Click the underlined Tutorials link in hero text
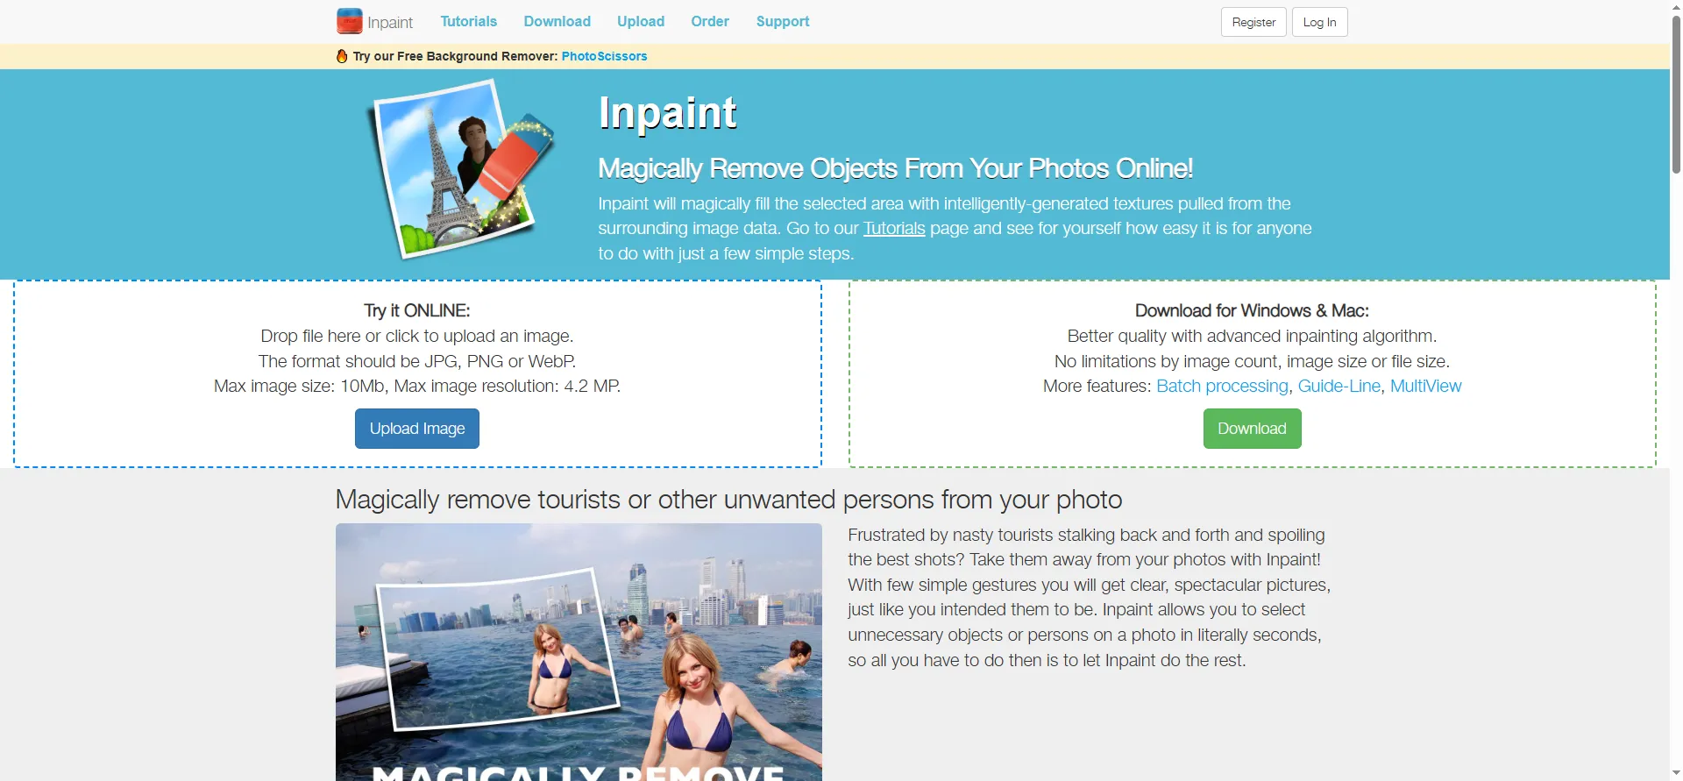 click(894, 229)
